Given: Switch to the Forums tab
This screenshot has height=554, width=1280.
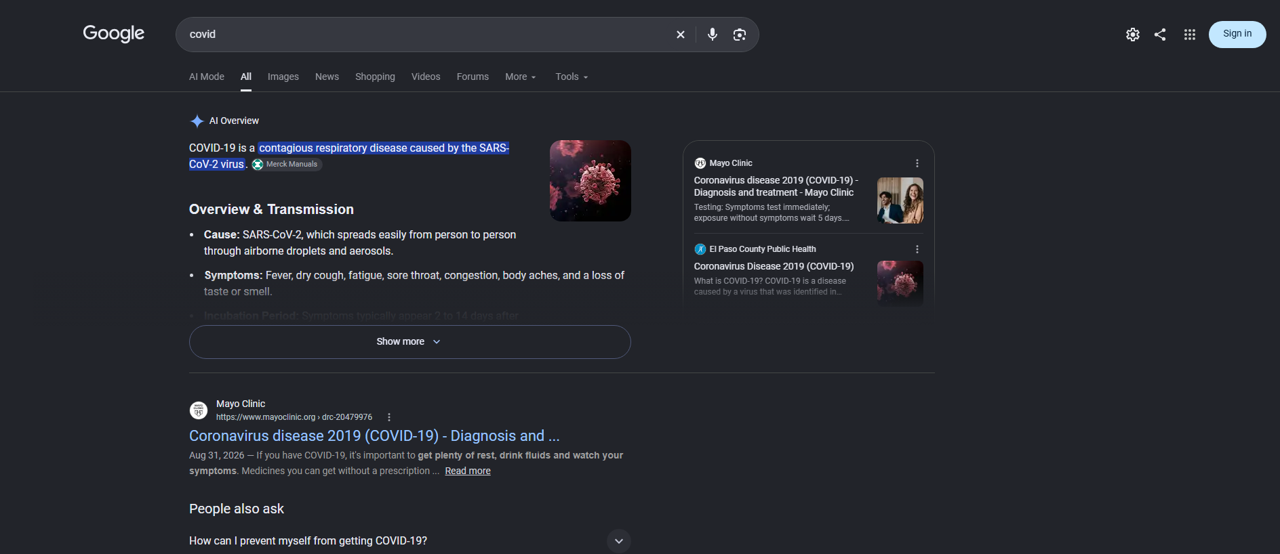Looking at the screenshot, I should (473, 77).
